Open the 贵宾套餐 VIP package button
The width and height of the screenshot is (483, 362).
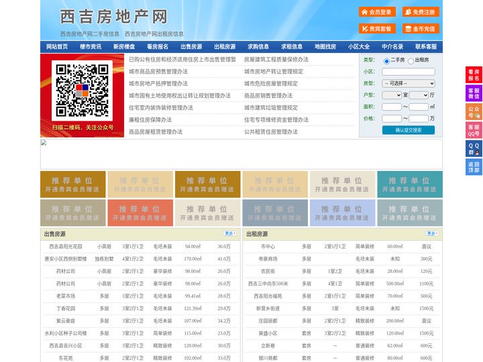click(x=377, y=29)
